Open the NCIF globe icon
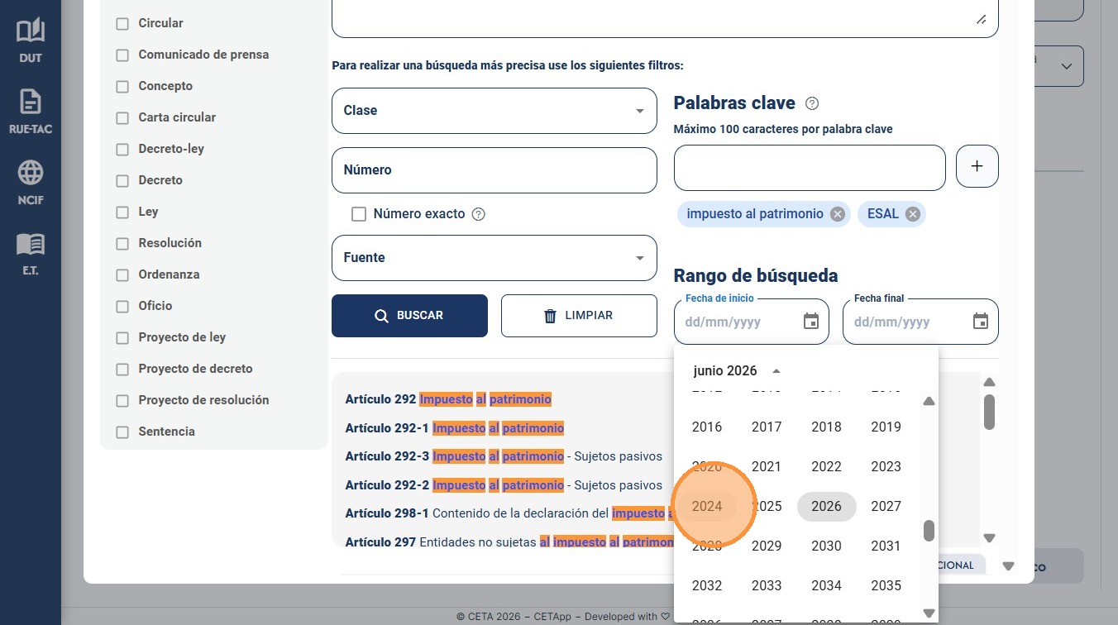1118x625 pixels. 31,173
